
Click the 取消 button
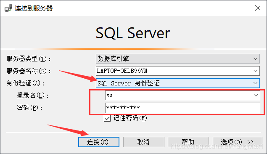pyautogui.click(x=143, y=142)
